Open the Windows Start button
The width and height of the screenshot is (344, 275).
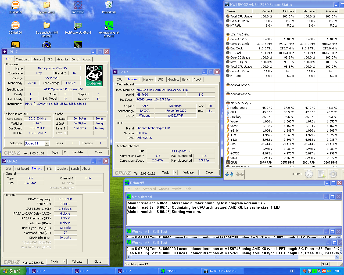(x=13, y=271)
